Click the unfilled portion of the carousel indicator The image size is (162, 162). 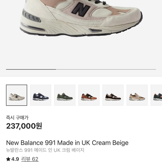(106, 70)
